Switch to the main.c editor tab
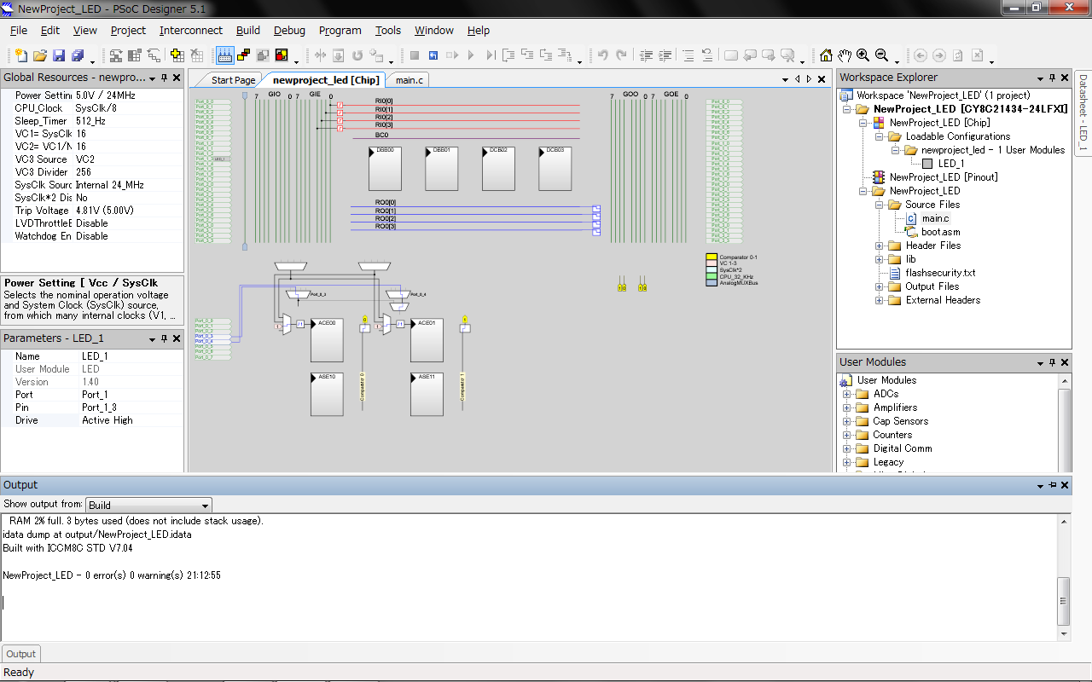The image size is (1092, 682). coord(409,80)
